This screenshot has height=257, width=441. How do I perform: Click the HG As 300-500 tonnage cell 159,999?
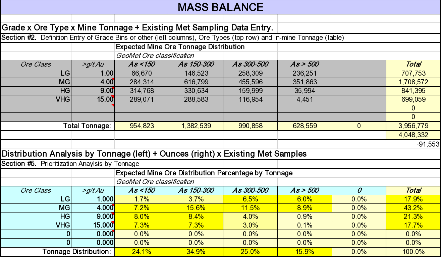(x=250, y=91)
